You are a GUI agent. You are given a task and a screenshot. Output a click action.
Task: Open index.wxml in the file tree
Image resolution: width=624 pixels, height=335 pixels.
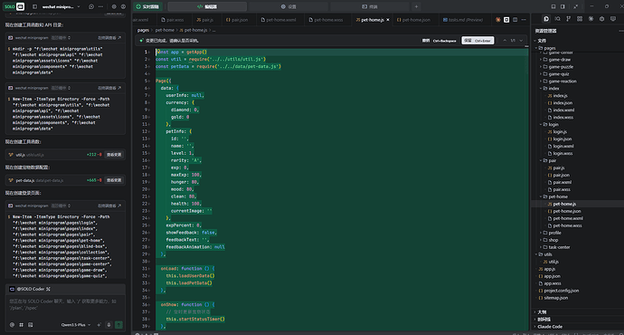pos(563,110)
